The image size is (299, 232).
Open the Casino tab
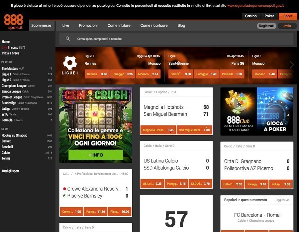coord(251,16)
